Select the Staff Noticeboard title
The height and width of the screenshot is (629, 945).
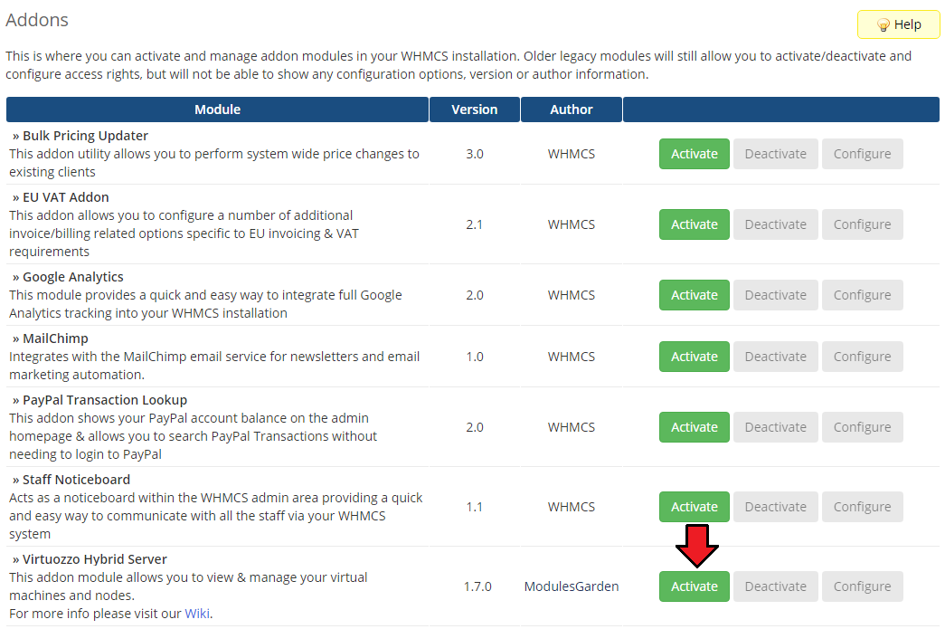point(77,480)
